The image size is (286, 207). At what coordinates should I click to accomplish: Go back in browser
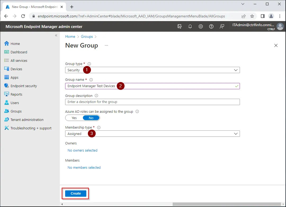point(6,16)
